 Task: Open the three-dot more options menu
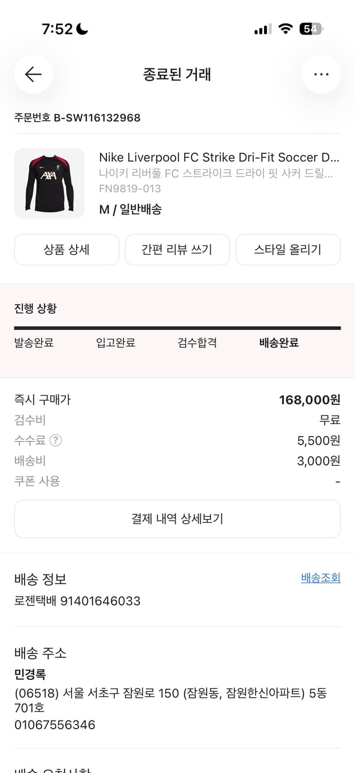[321, 74]
